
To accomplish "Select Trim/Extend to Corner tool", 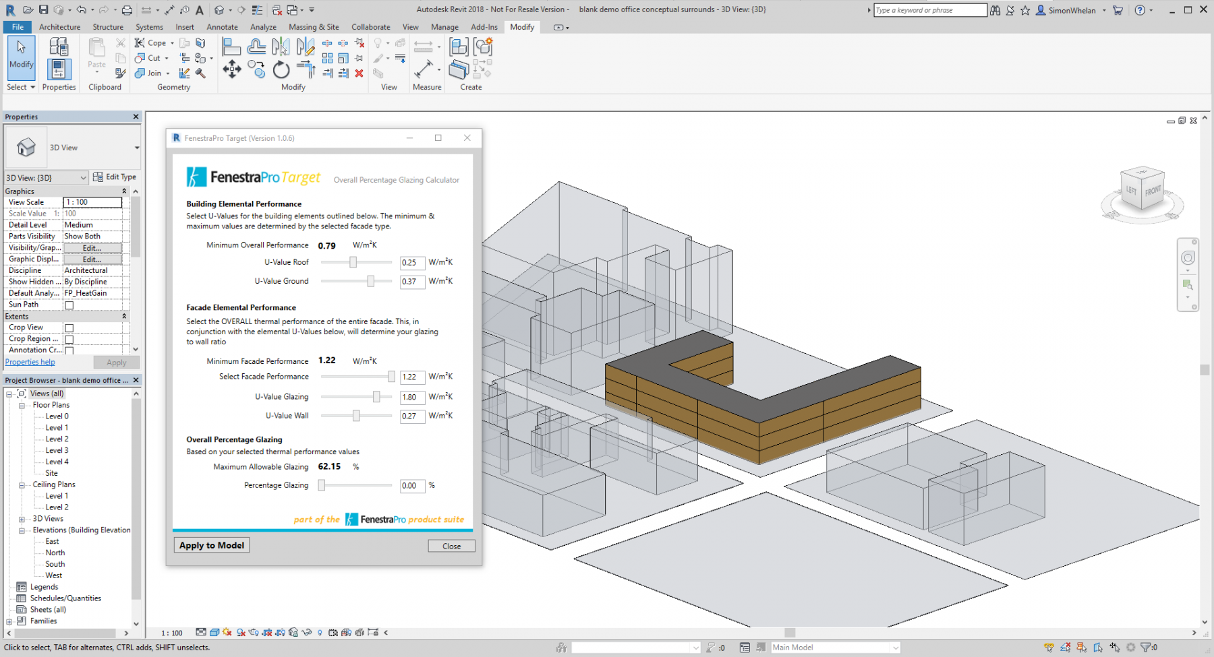I will tap(306, 69).
